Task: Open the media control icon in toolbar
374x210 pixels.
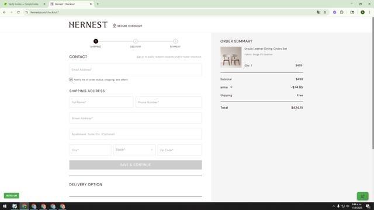Action: click(x=352, y=12)
